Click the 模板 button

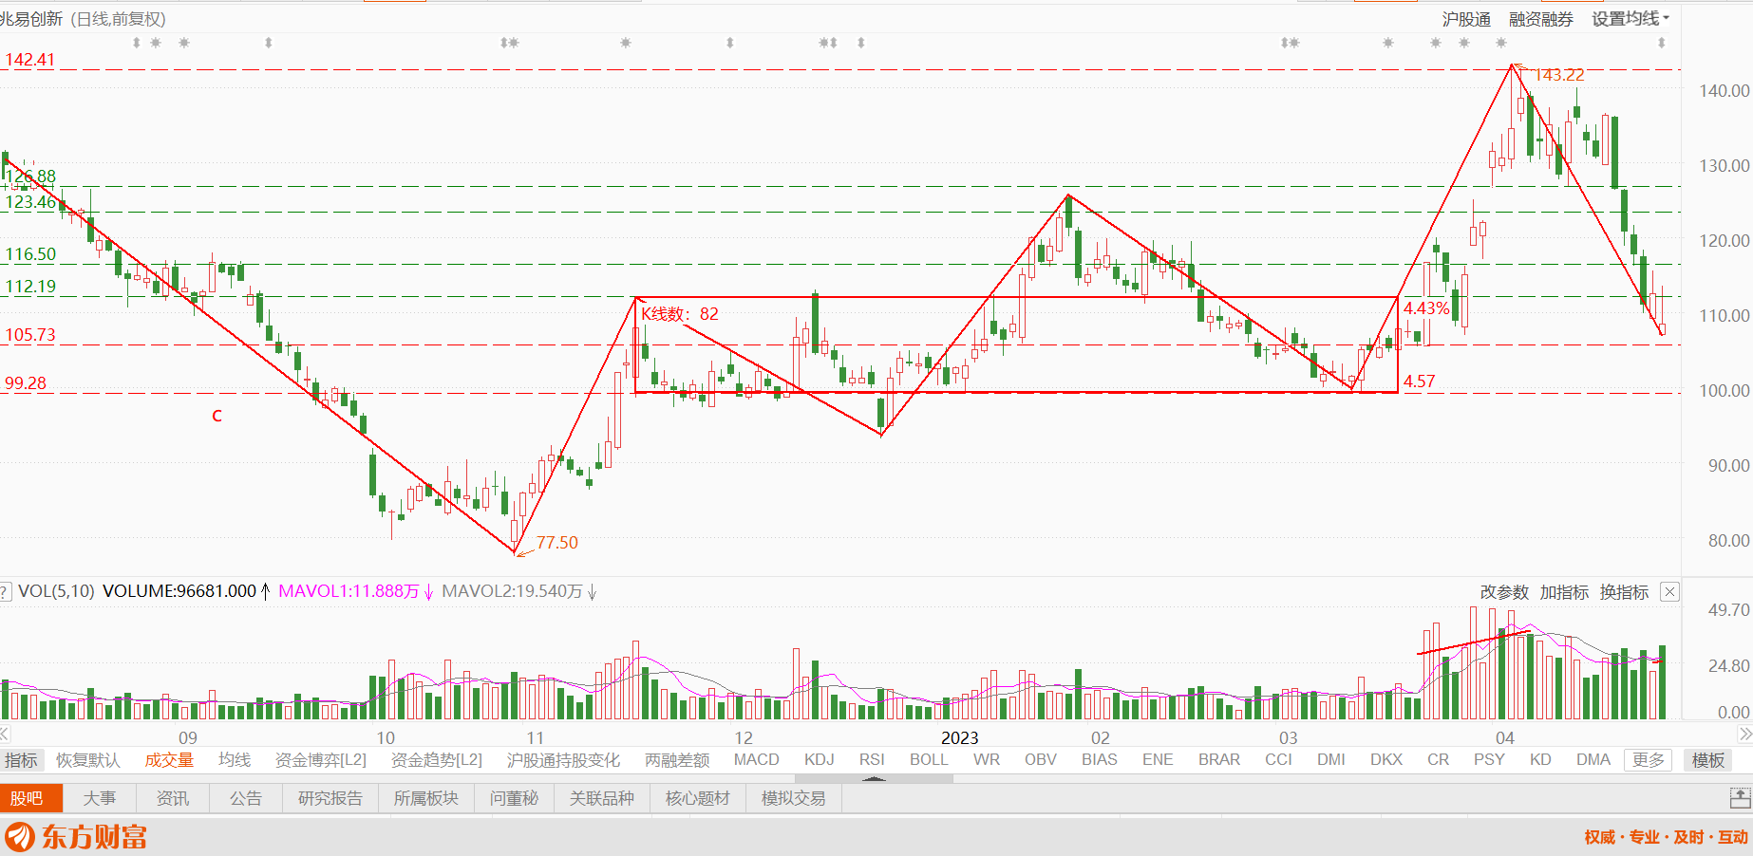click(1707, 760)
